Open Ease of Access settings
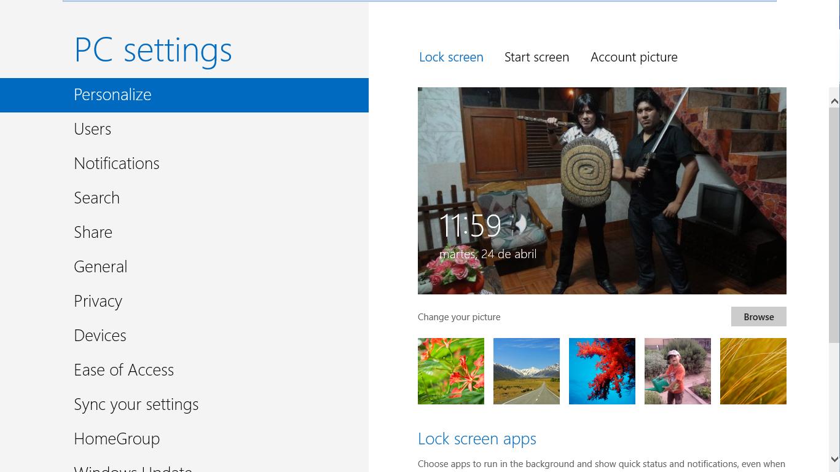This screenshot has height=472, width=840. pyautogui.click(x=124, y=370)
